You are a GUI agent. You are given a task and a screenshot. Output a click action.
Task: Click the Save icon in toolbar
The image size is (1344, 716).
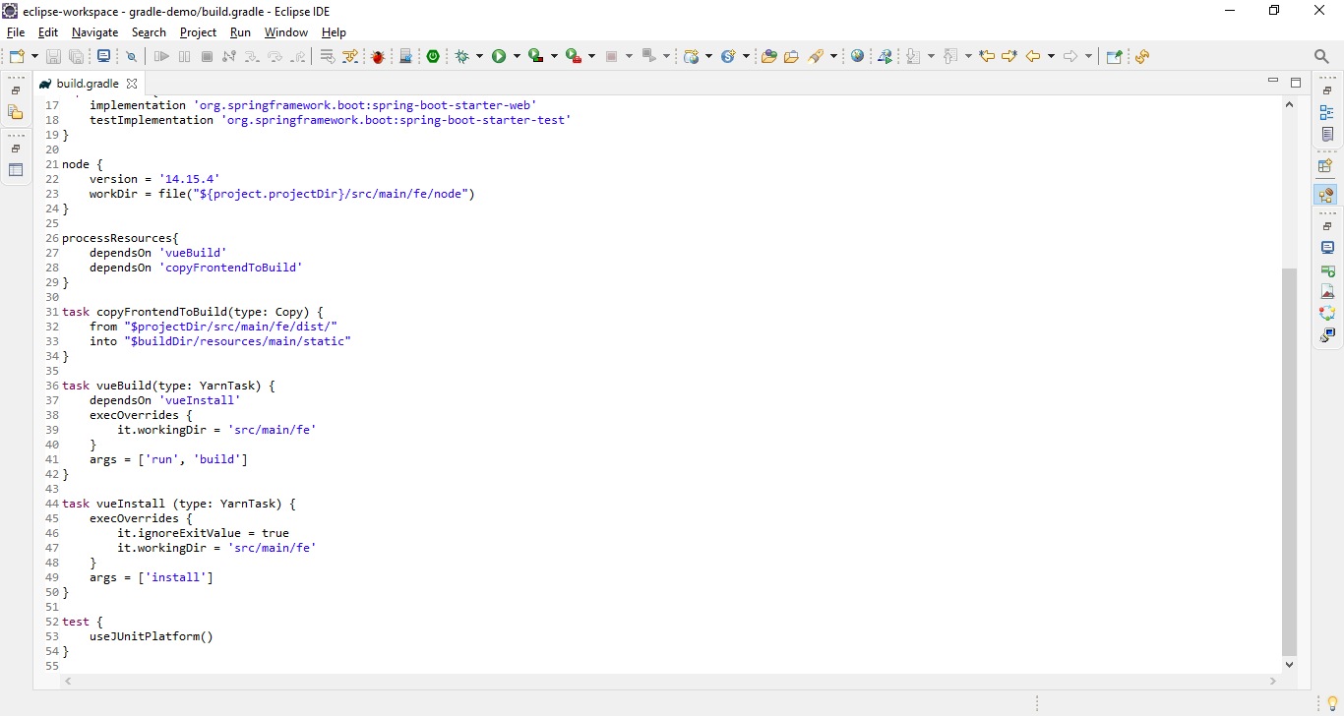point(53,56)
